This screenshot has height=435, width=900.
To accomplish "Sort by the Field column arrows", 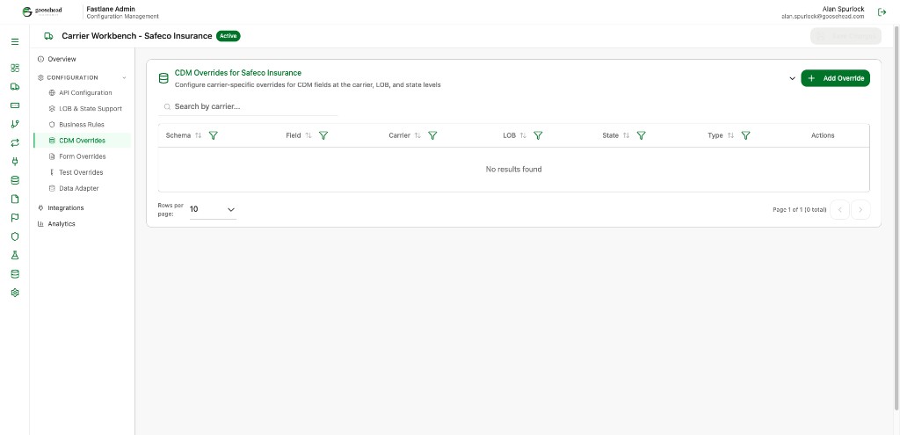I will (308, 135).
